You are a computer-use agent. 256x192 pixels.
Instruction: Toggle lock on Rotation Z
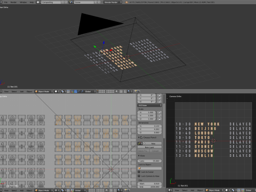click(159, 101)
